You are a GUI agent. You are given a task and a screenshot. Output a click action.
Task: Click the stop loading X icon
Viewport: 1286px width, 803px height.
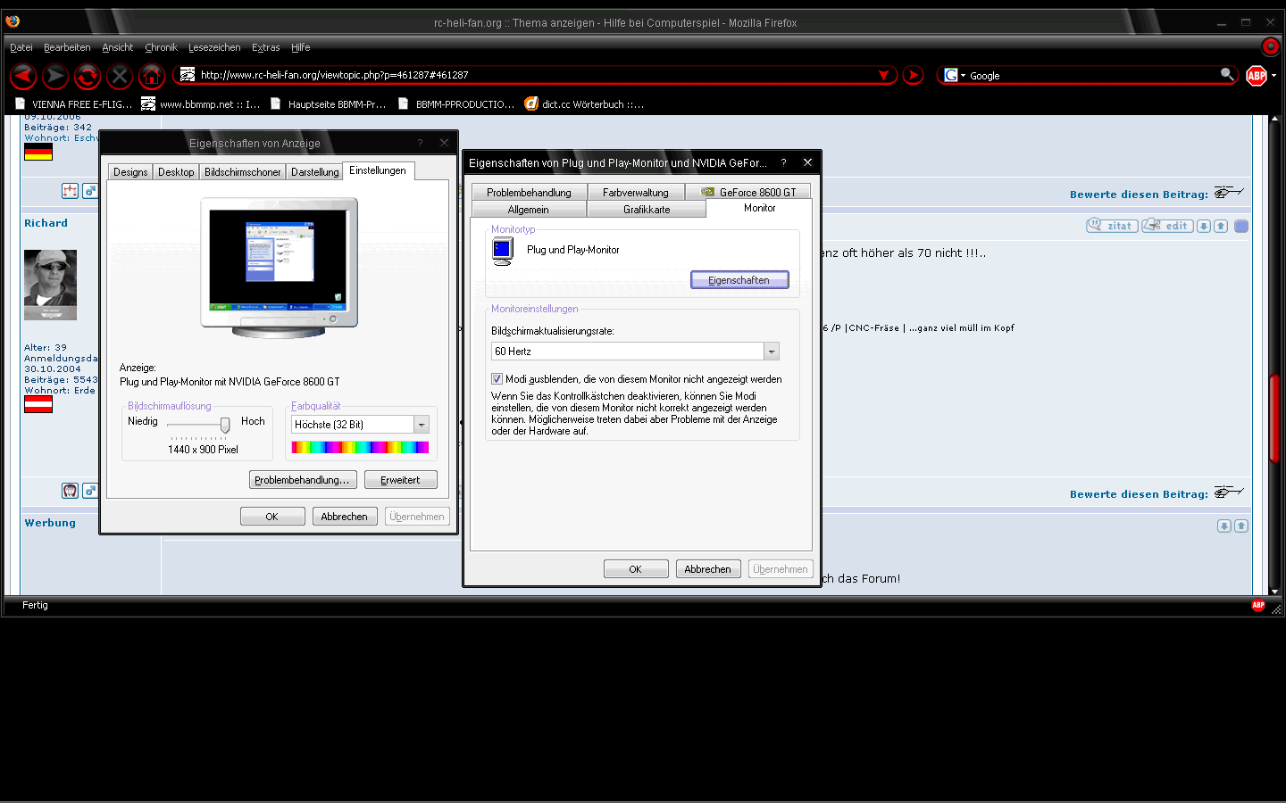coord(120,77)
